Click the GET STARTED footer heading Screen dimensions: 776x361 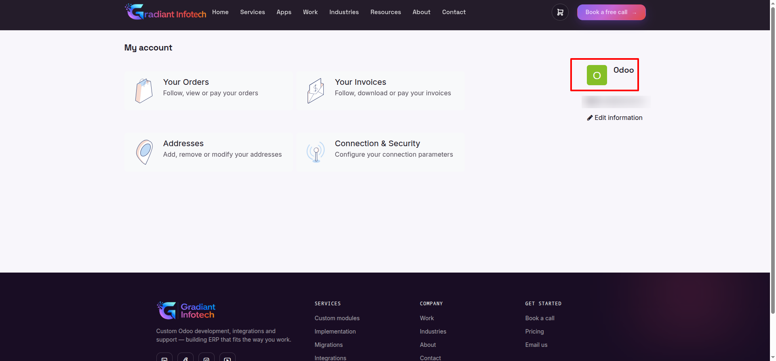pos(543,304)
